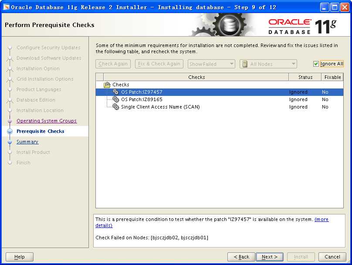Toggle the Ignore All checkbox

click(316, 64)
